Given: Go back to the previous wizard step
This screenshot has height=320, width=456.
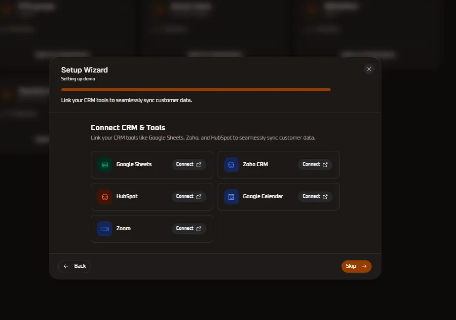Looking at the screenshot, I should [x=75, y=266].
